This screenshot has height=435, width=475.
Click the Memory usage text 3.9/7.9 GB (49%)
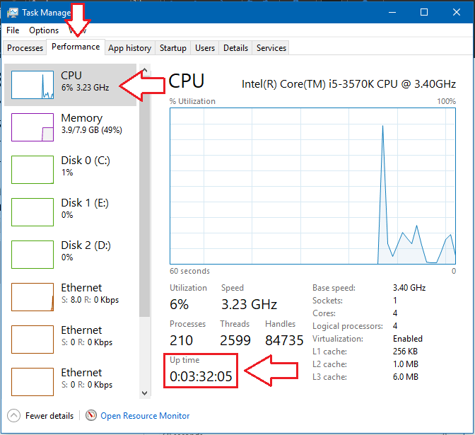[92, 130]
